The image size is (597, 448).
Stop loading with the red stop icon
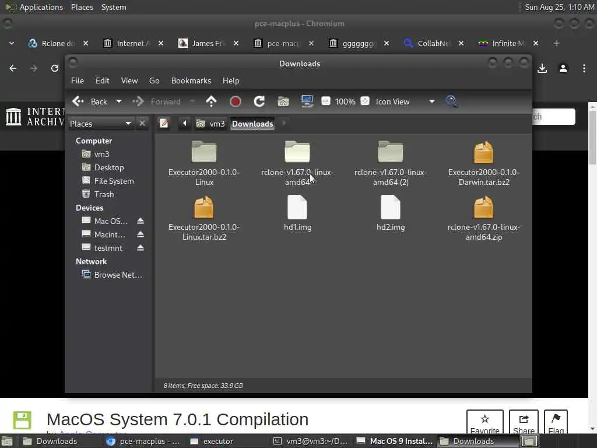pos(236,101)
